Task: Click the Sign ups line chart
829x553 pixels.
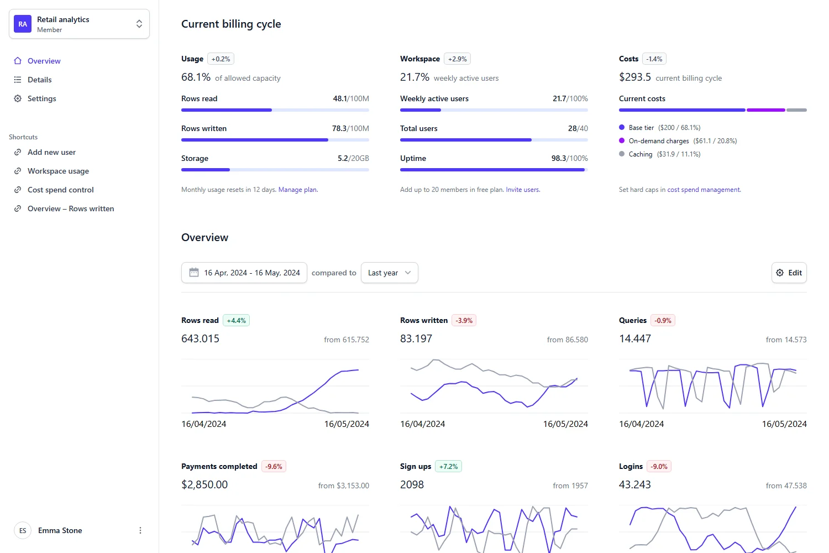Action: [494, 529]
